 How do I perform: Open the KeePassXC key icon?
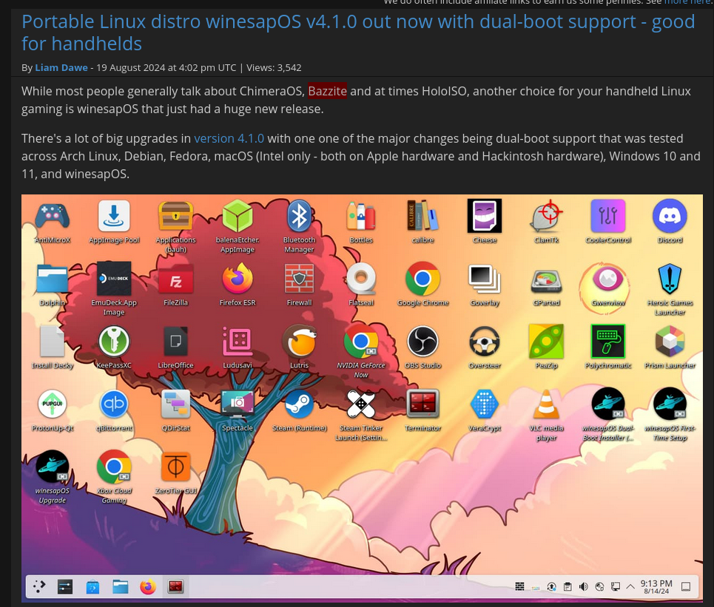point(114,341)
